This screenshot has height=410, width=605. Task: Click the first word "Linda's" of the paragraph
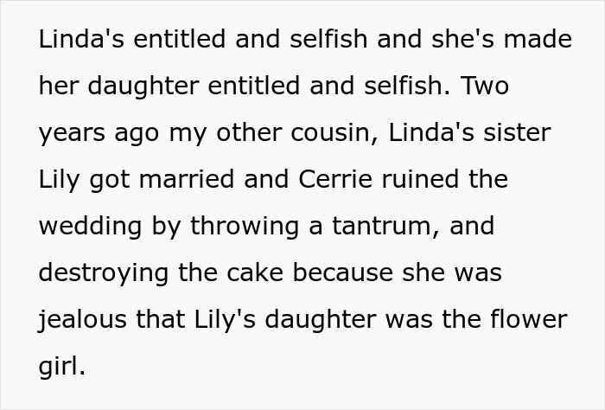pos(81,39)
